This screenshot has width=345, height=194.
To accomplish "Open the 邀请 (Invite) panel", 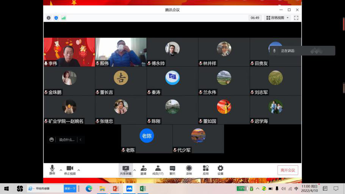I will [x=143, y=170].
